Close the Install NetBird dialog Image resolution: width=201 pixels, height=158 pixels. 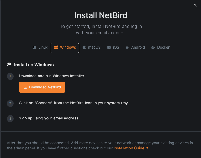[x=195, y=5]
